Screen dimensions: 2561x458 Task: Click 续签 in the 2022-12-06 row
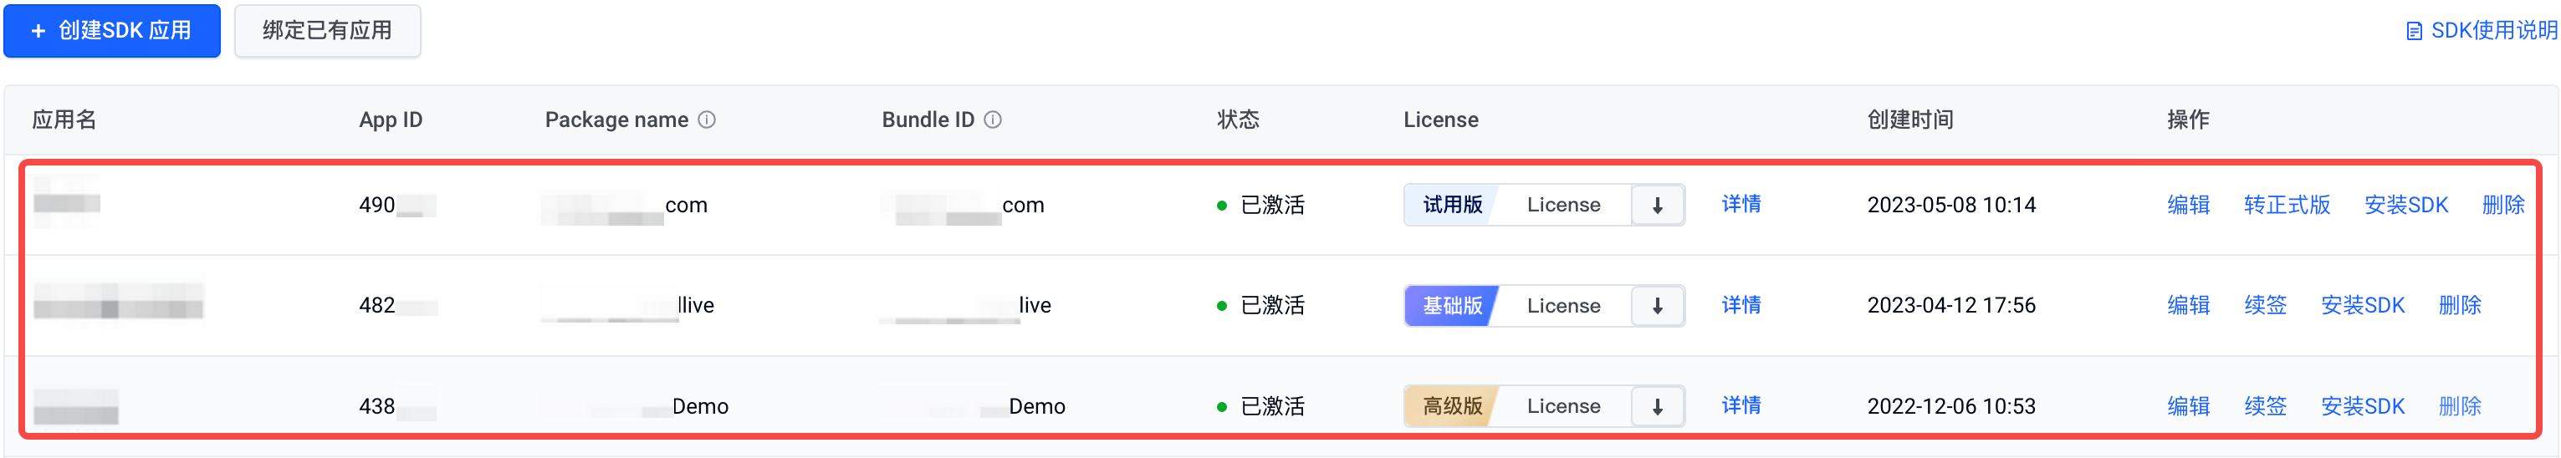tap(2265, 406)
